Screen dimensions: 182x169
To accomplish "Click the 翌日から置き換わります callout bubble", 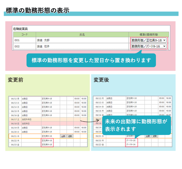I will pos(91,60).
